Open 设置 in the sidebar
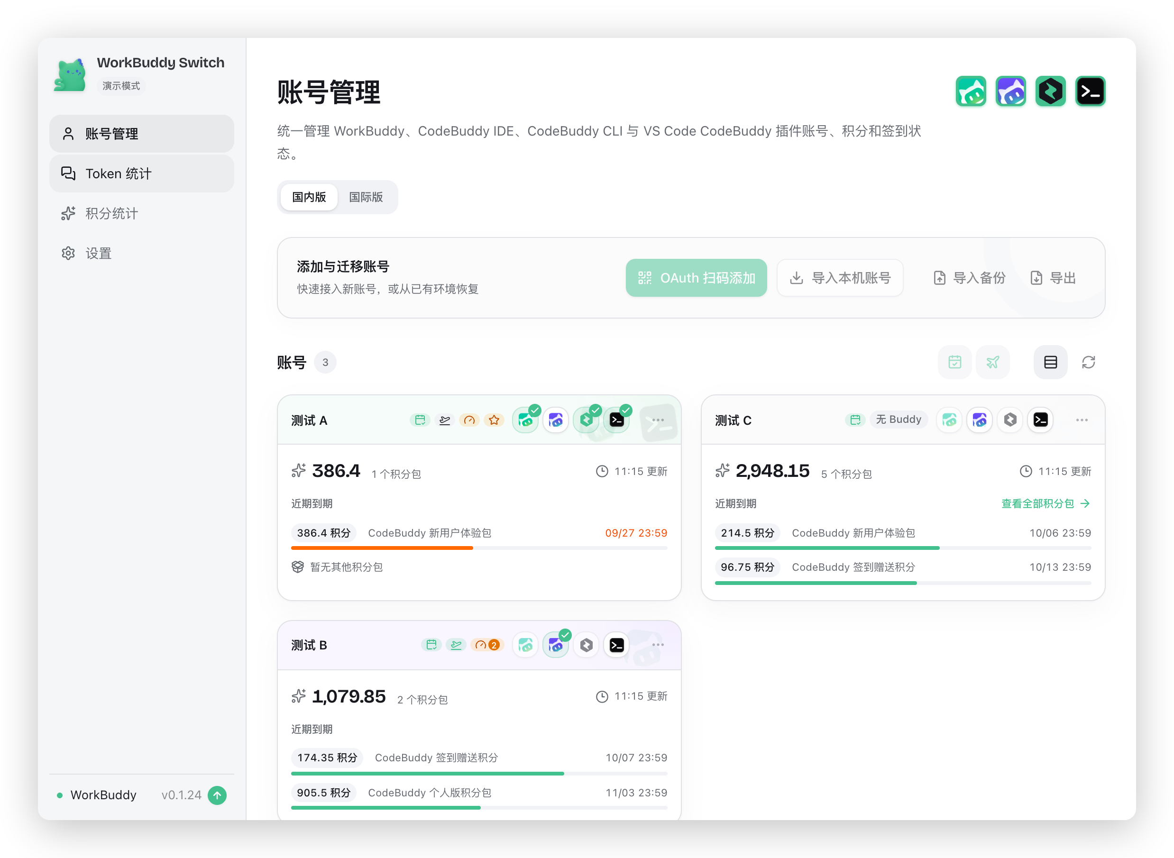The image size is (1174, 858). click(x=141, y=254)
